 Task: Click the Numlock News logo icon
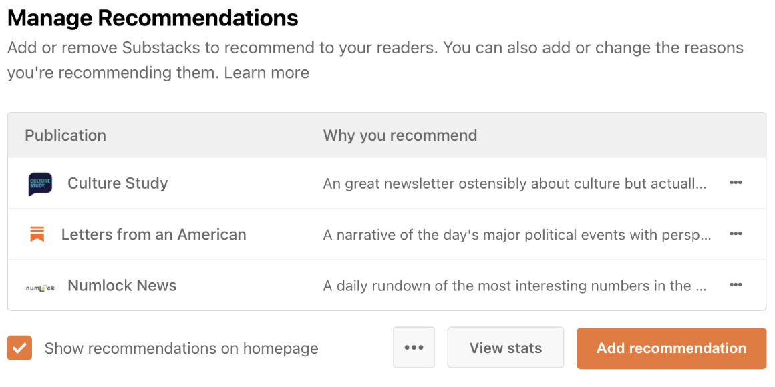[40, 288]
